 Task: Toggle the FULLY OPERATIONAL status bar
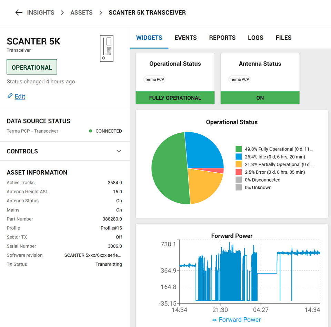pos(175,98)
